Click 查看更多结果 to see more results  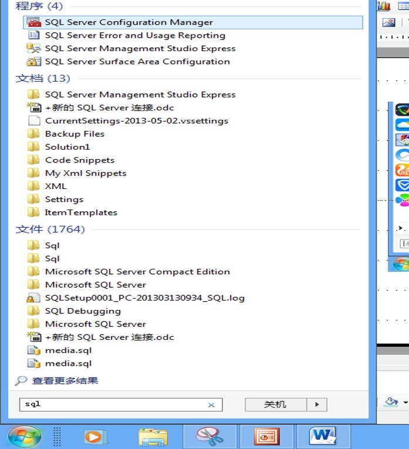(65, 381)
